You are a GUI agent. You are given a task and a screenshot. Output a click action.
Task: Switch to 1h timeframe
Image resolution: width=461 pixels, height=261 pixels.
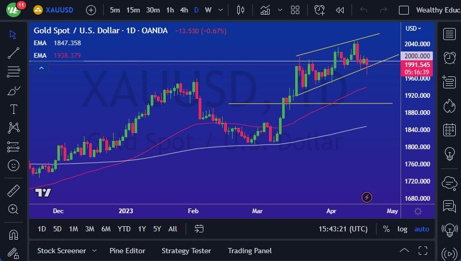pyautogui.click(x=170, y=10)
